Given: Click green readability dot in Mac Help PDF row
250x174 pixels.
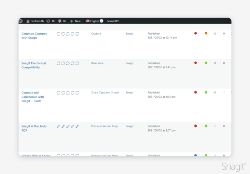Looking at the screenshot, I should point(206,126).
